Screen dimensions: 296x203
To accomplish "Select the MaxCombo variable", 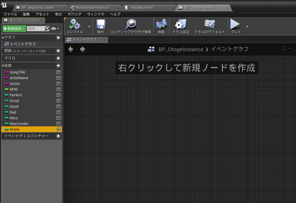I will 19,123.
